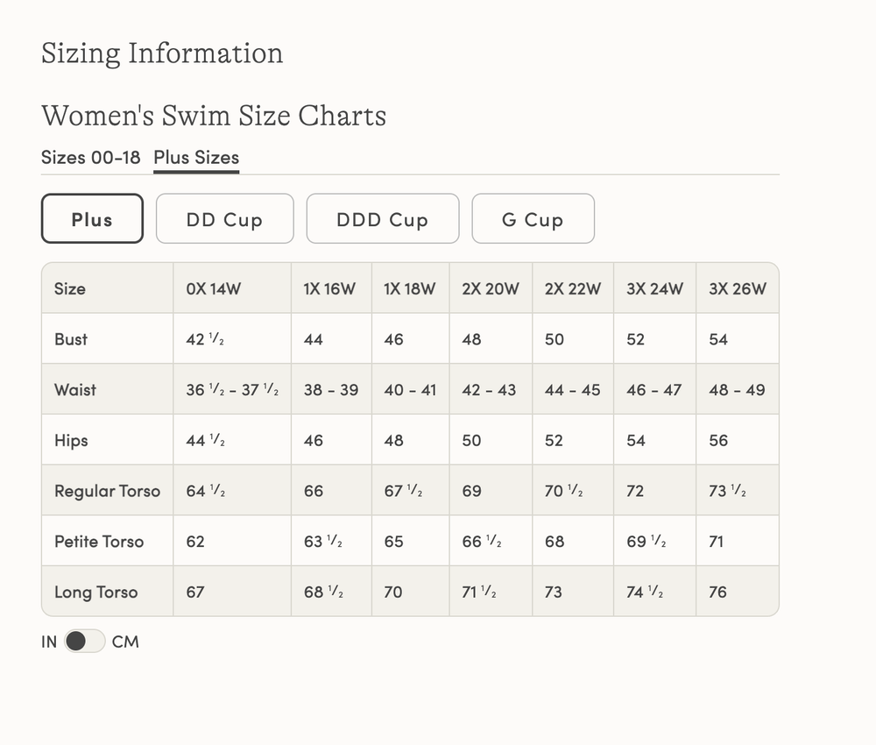The height and width of the screenshot is (745, 876).
Task: Click the Bust row label
Action: [71, 339]
